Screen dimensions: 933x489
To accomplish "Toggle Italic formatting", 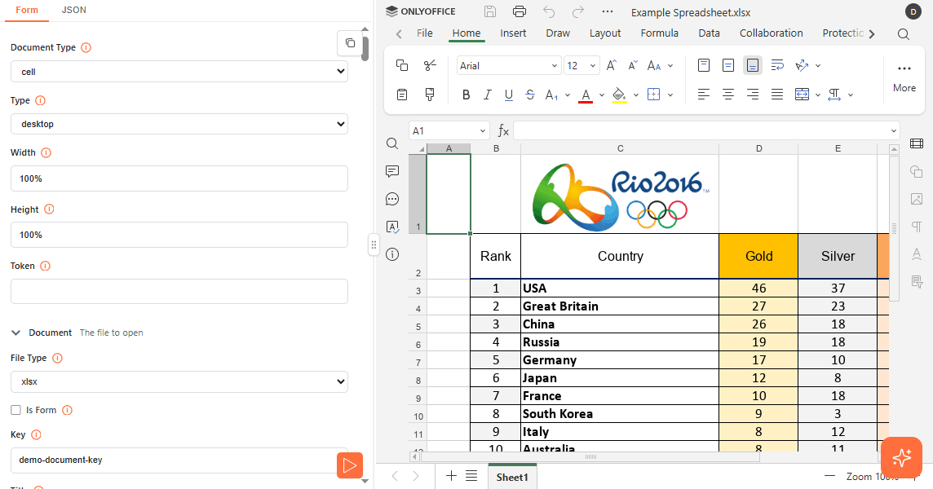I will [x=488, y=95].
